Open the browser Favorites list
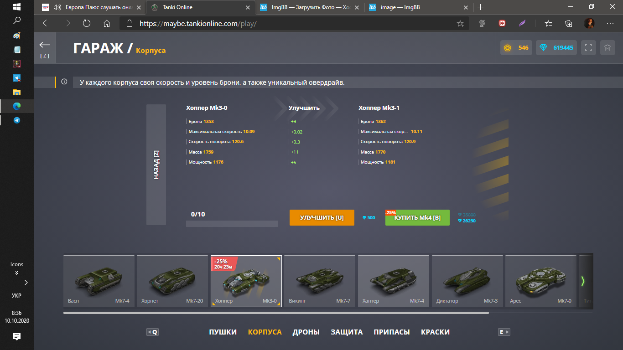Viewport: 623px width, 350px height. coord(549,23)
